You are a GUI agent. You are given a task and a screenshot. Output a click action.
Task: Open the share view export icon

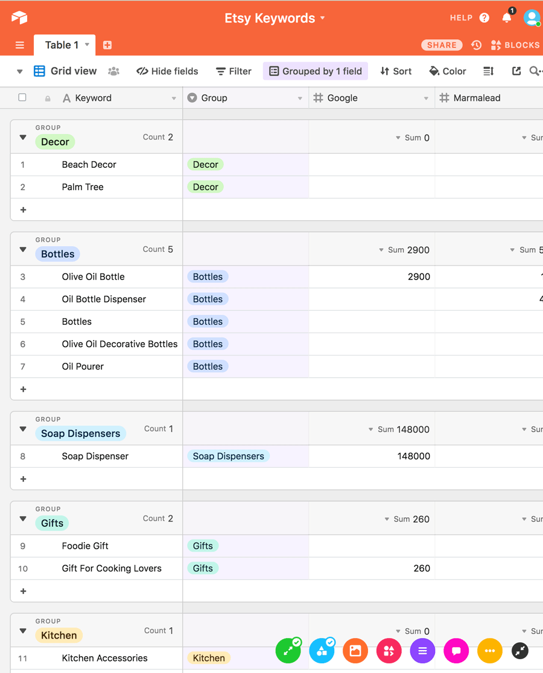pyautogui.click(x=516, y=71)
